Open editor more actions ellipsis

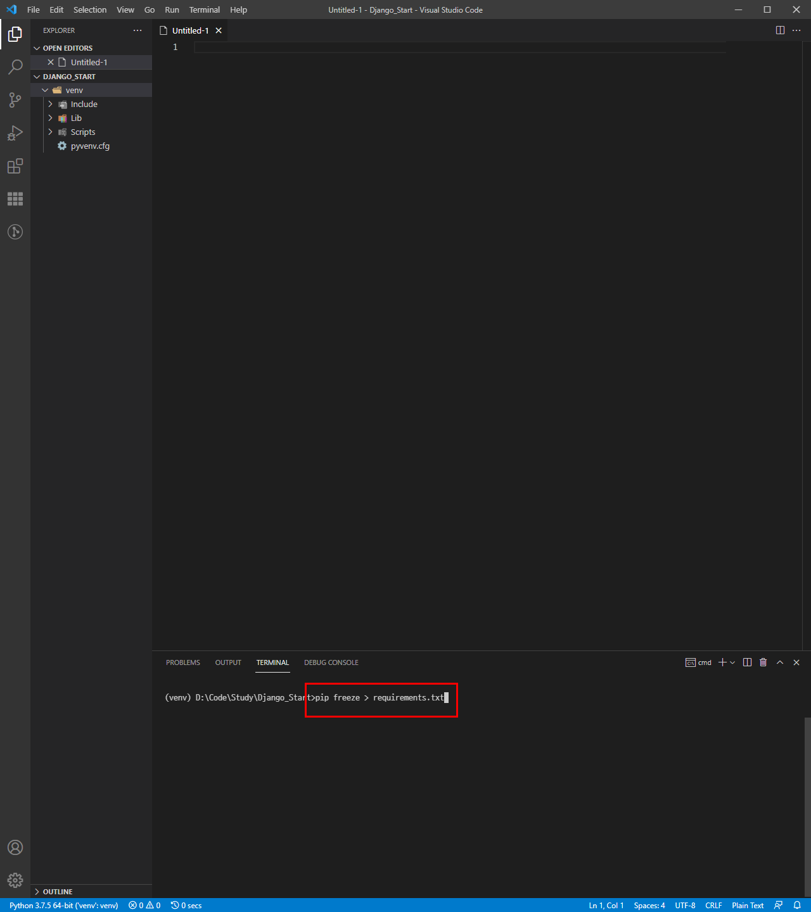(796, 30)
